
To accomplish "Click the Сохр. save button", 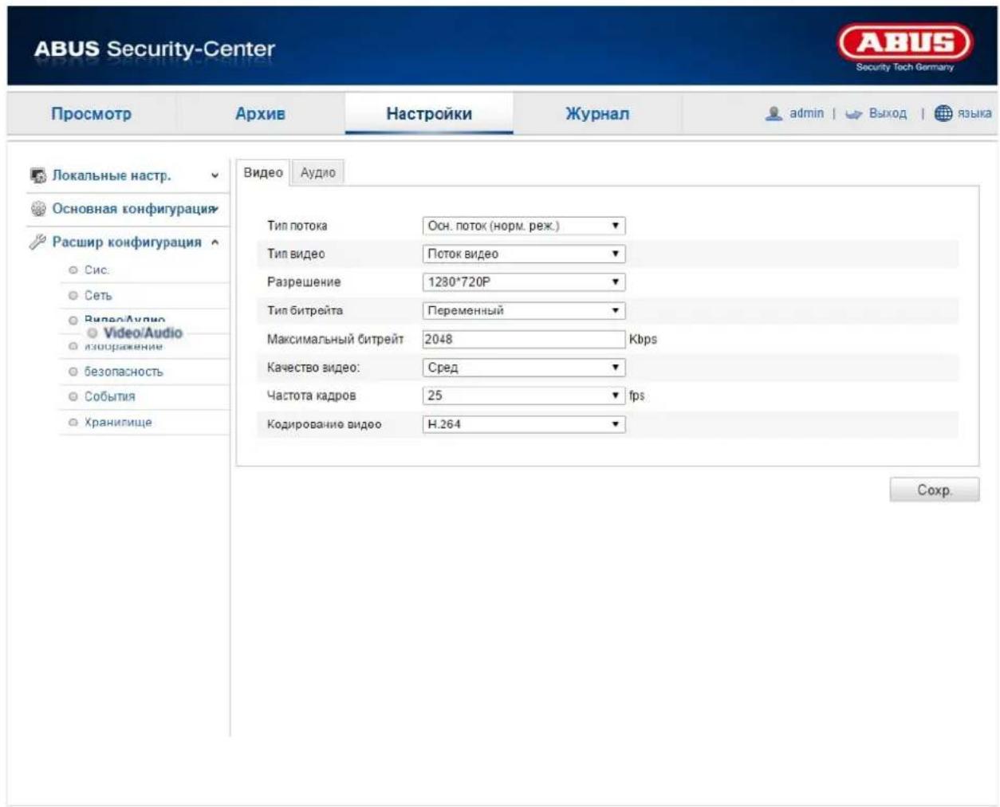I will coord(935,490).
